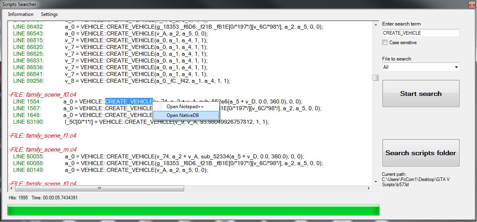Click the horizontal scrollbar left arrow
The image size is (477, 222).
click(x=11, y=188)
